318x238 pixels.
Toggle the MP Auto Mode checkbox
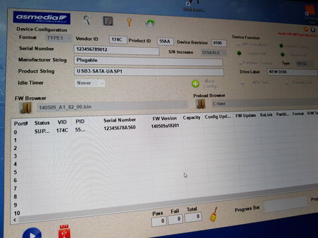tap(238, 45)
